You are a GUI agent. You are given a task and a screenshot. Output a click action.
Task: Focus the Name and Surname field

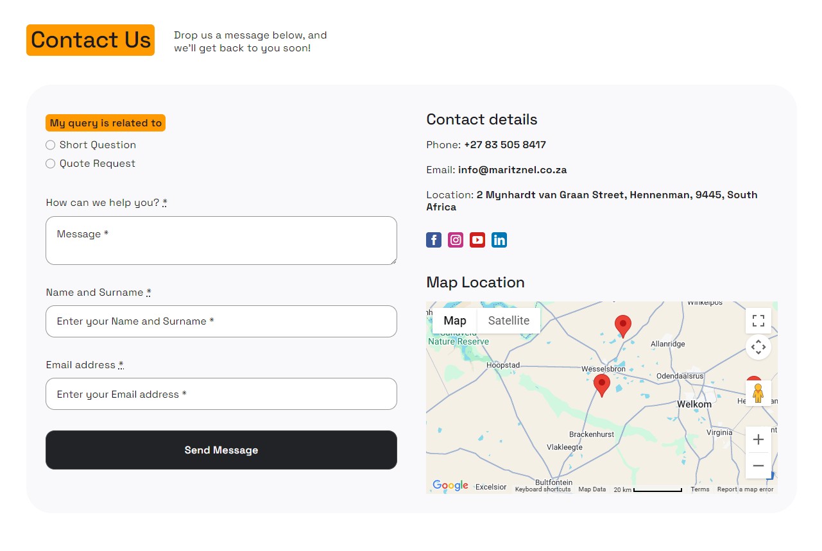pos(221,321)
